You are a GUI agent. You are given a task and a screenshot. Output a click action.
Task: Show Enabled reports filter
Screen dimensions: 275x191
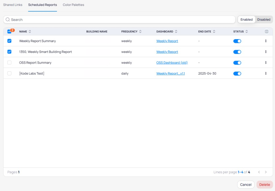tap(247, 20)
